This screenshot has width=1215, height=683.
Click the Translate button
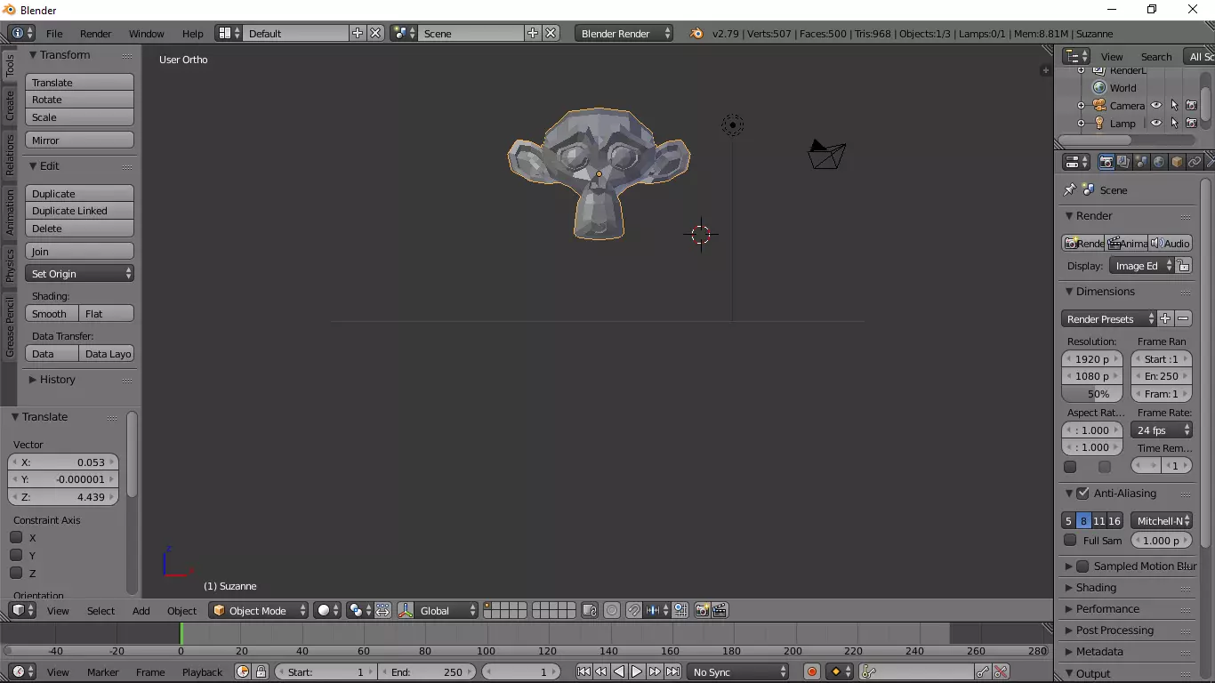pyautogui.click(x=79, y=82)
